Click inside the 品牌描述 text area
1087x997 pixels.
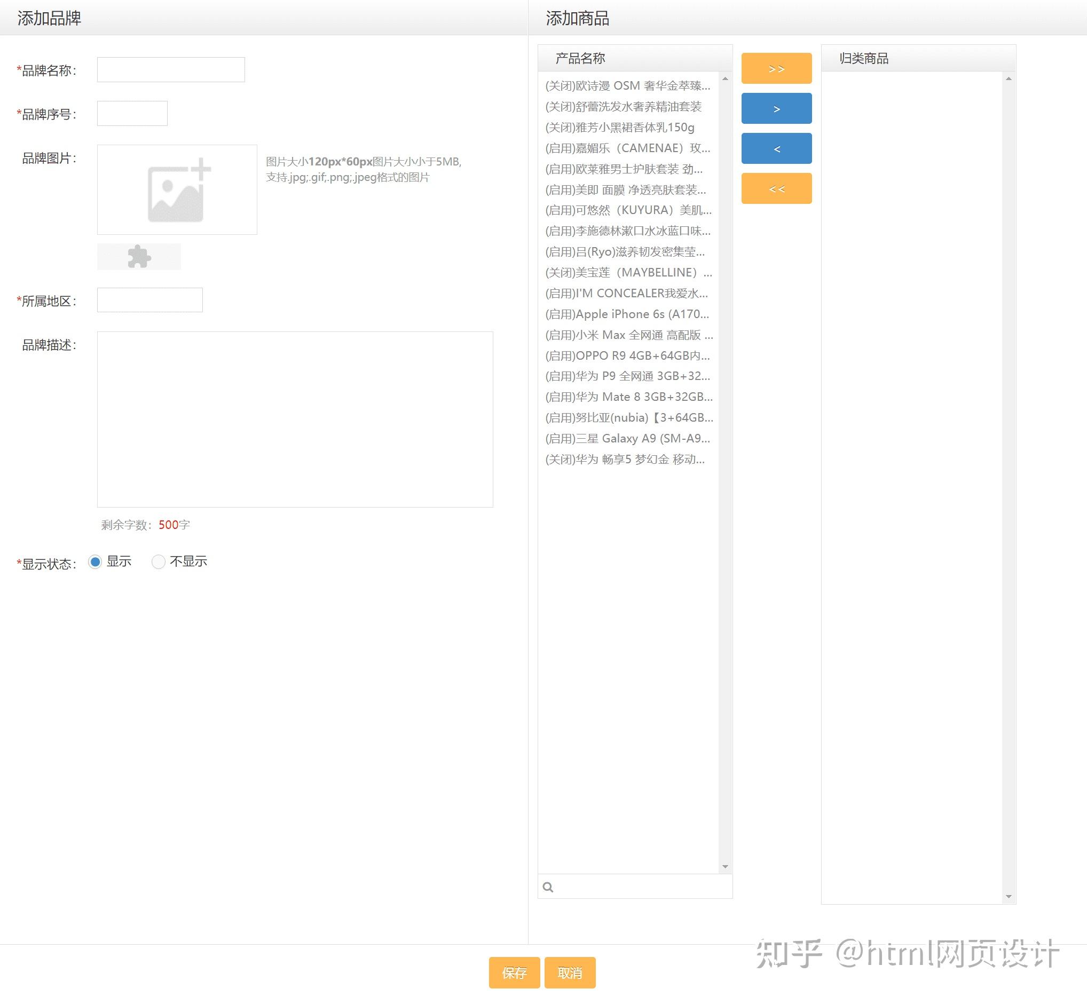click(295, 419)
